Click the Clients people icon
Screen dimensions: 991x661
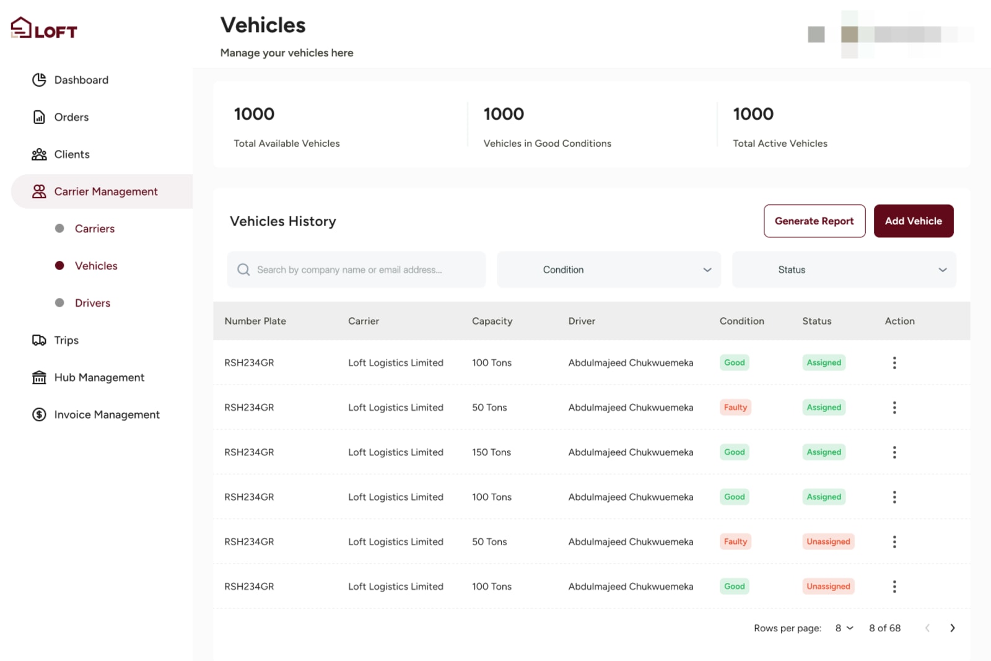(x=39, y=154)
